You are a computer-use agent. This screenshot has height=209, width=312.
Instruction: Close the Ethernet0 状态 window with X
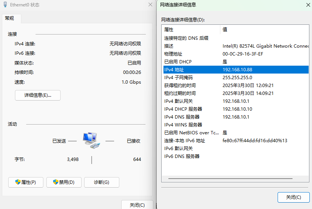click(150, 5)
